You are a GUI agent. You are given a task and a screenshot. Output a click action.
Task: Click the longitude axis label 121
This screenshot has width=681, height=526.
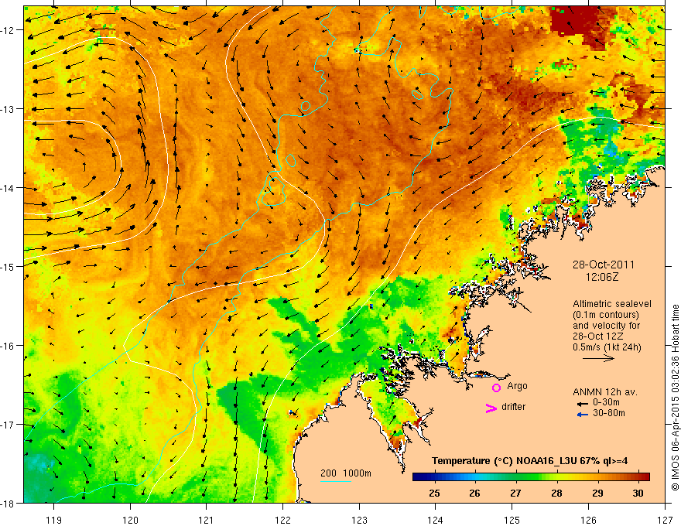pos(207,520)
